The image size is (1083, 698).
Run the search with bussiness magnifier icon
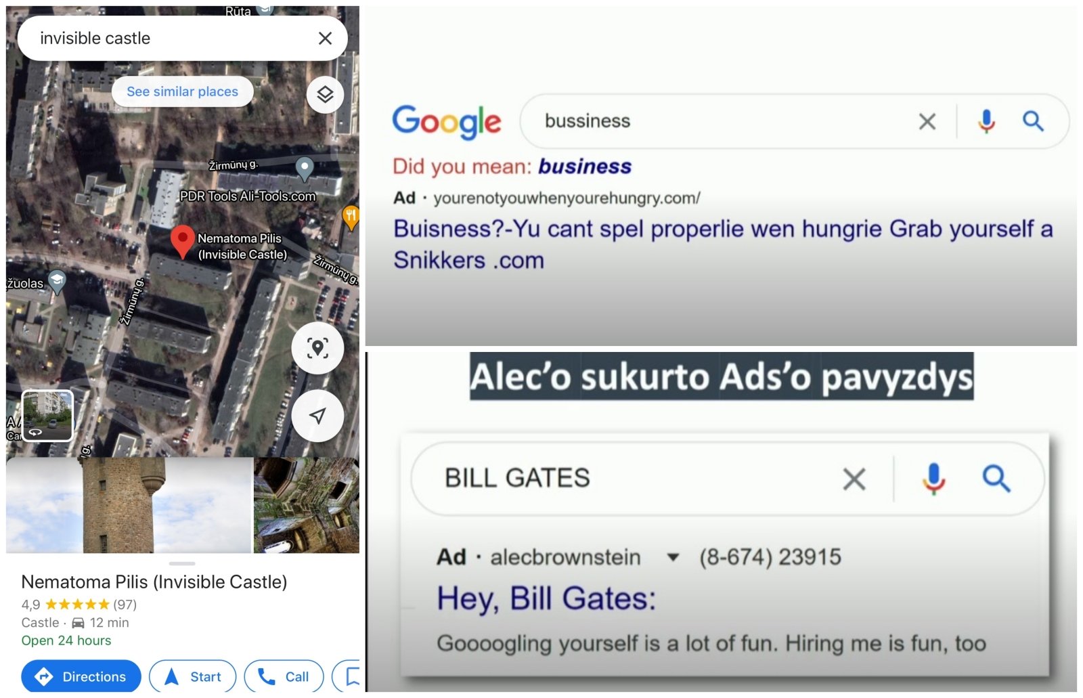coord(1033,121)
